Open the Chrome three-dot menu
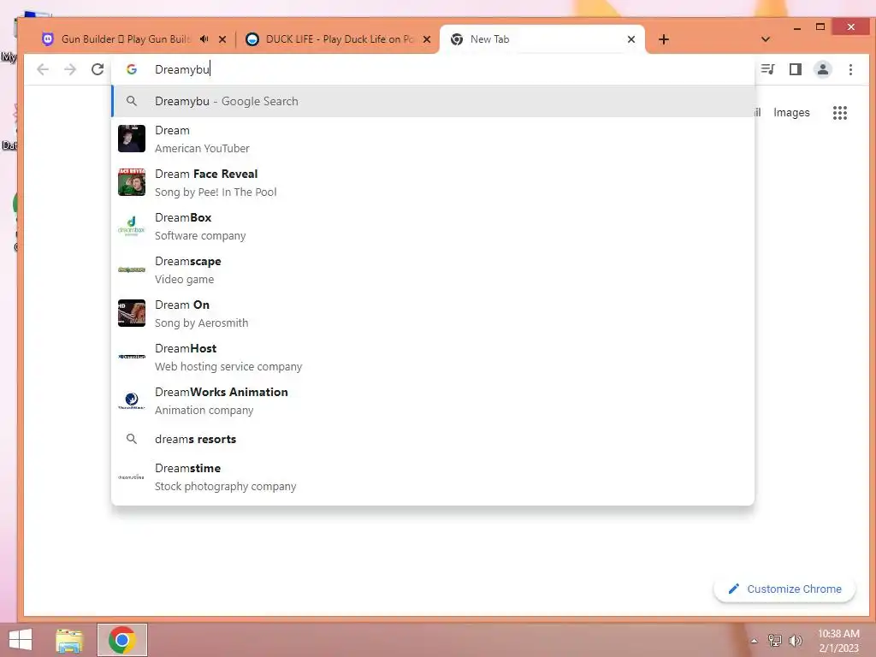Viewport: 876px width, 657px height. click(850, 69)
